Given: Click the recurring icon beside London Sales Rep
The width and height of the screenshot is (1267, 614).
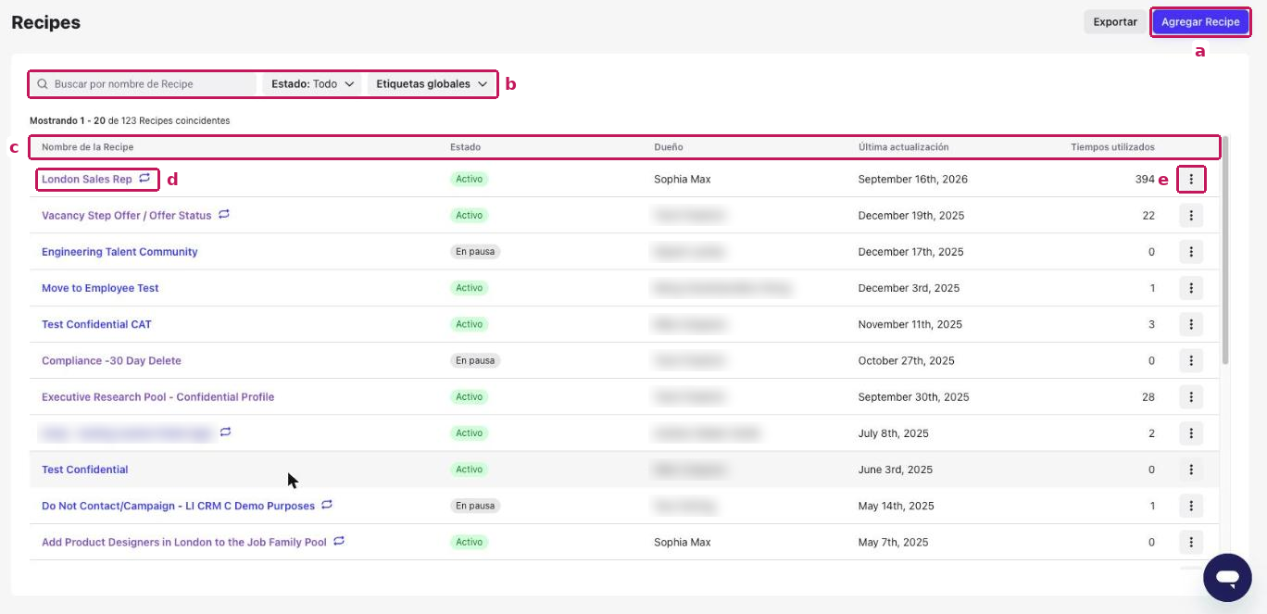Looking at the screenshot, I should click(144, 178).
